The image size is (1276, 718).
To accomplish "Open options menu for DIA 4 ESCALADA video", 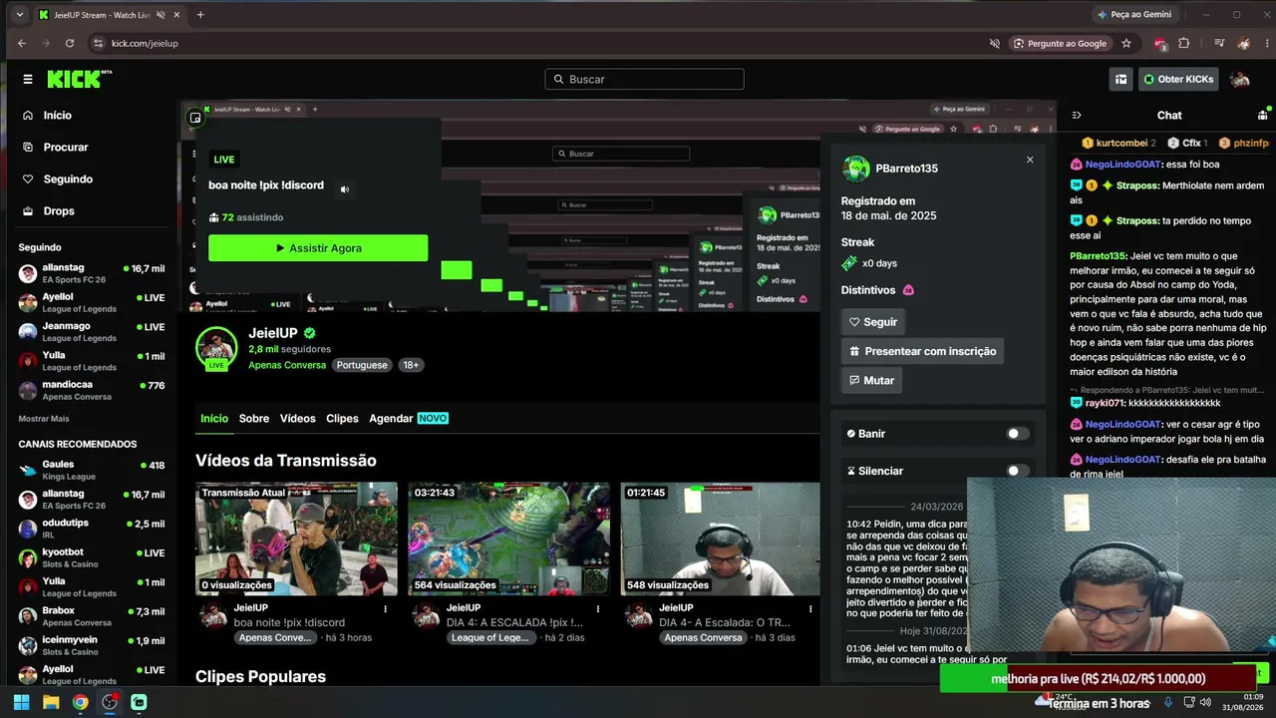I will coord(598,608).
